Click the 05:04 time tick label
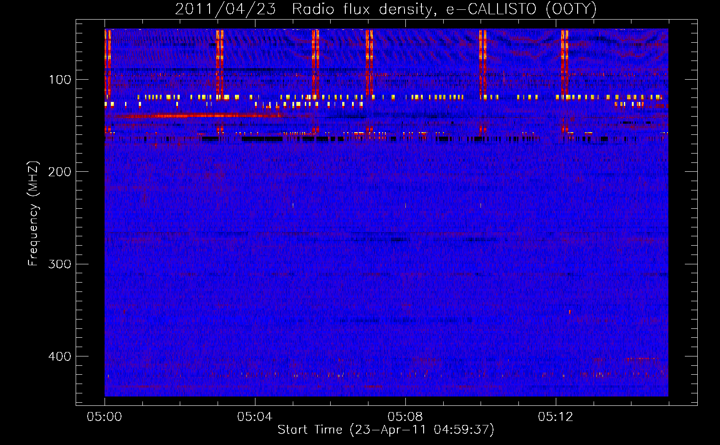This screenshot has height=445, width=720. [255, 417]
